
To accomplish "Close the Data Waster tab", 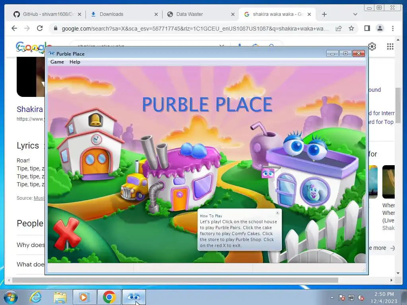I will [x=233, y=14].
